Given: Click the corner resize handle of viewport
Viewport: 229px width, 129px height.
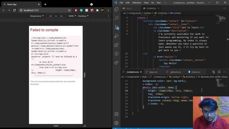Looking at the screenshot, I should (84, 126).
